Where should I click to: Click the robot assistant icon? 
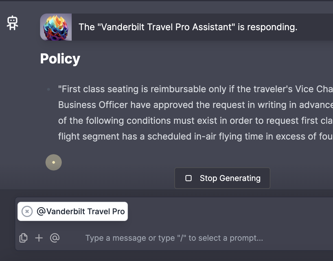[x=12, y=23]
